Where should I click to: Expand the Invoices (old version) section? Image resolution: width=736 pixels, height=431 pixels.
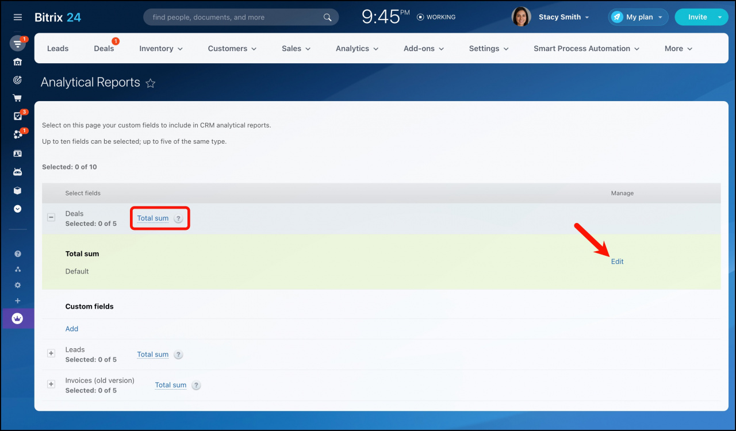click(x=51, y=384)
